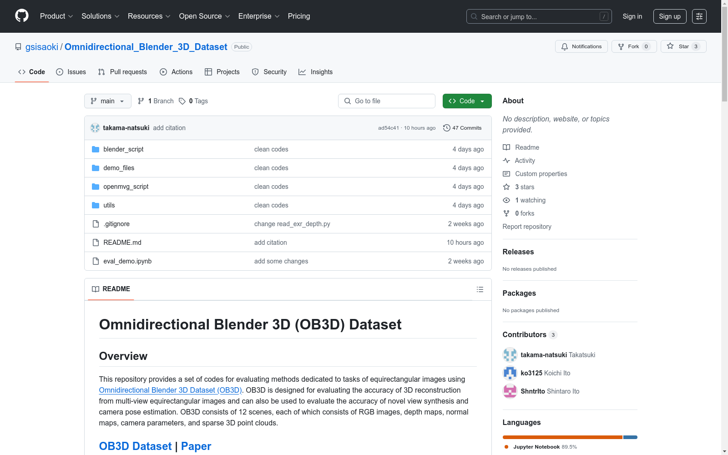Expand the green Code dropdown button
Screen dimensions: 728x455
click(x=467, y=101)
